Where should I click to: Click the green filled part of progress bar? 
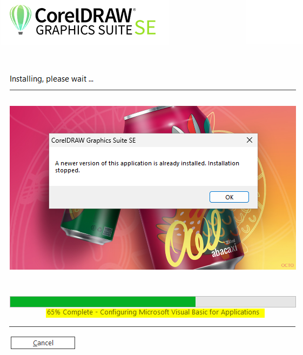pyautogui.click(x=103, y=302)
